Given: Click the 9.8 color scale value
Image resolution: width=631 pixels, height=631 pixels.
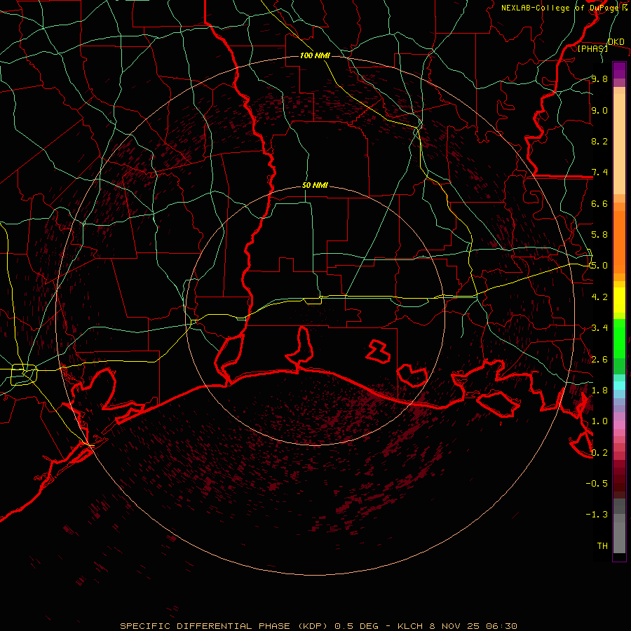Looking at the screenshot, I should tap(599, 79).
